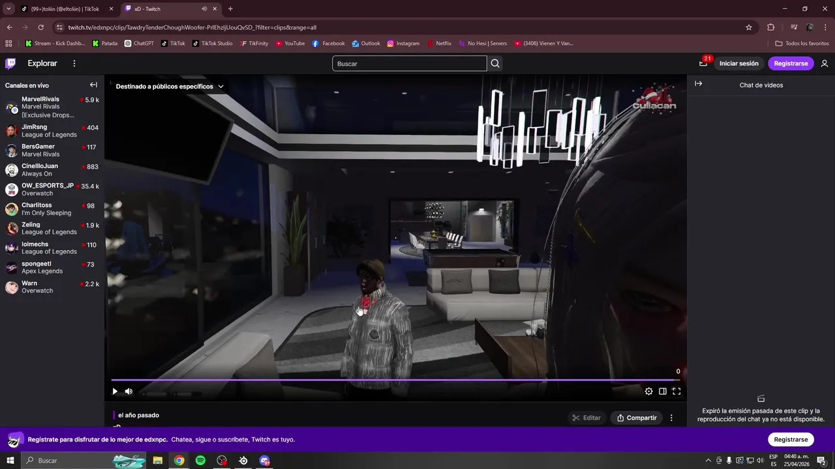Open the BersGamer channel

point(52,150)
